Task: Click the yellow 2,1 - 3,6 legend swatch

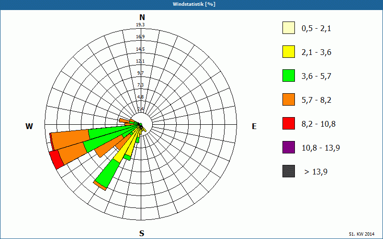Action: point(289,52)
